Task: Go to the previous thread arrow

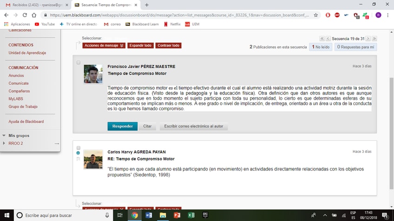Action: click(x=328, y=38)
